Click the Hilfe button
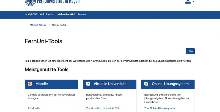The width and height of the screenshot is (220, 112). tap(190, 51)
